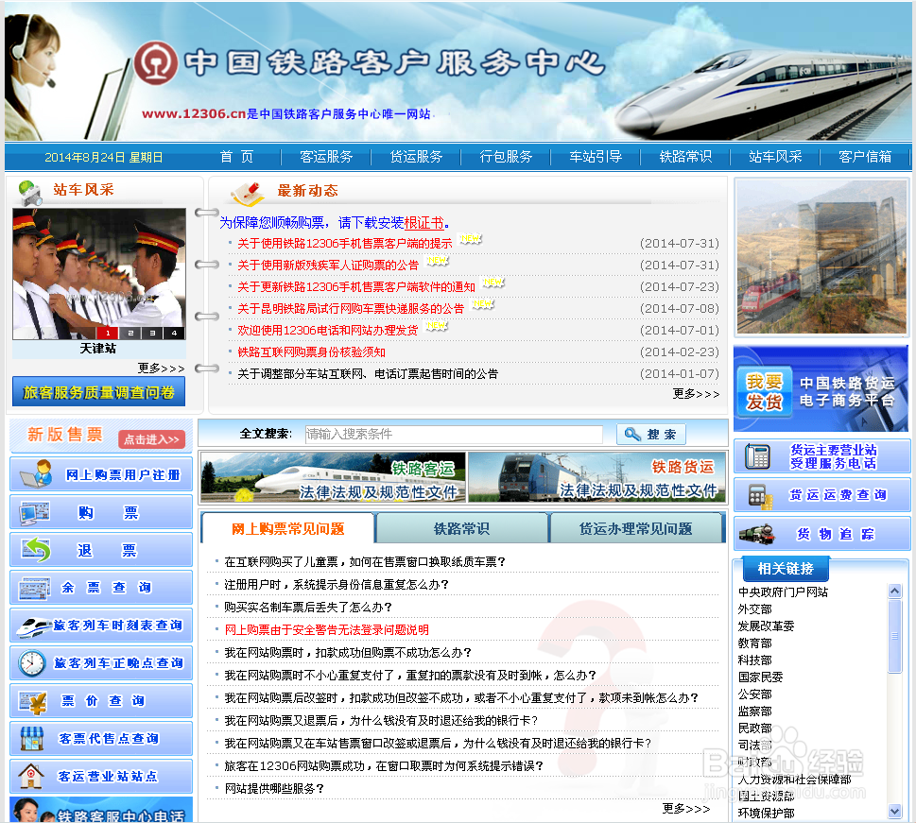Click the 余票查询 sidebar button
The width and height of the screenshot is (916, 823).
[x=101, y=588]
